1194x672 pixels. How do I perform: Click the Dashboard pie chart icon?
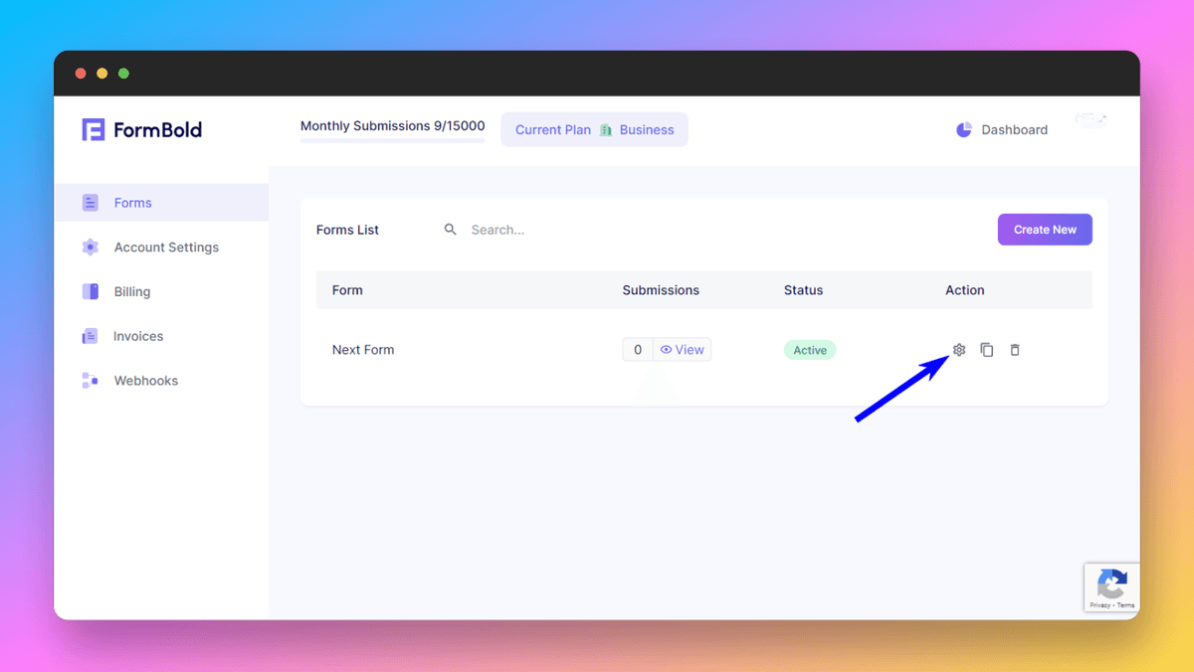point(963,130)
